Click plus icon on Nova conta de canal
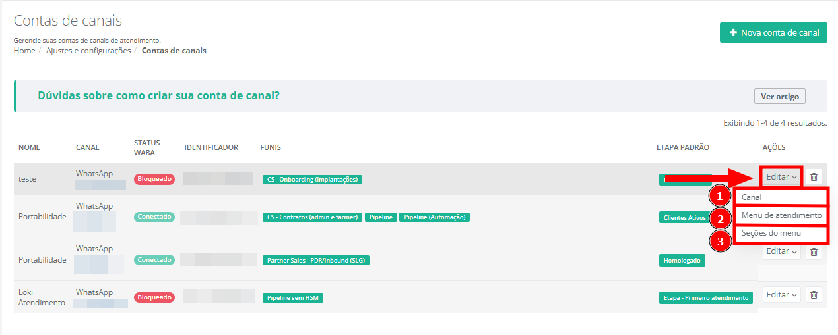The height and width of the screenshot is (335, 838). 733,32
